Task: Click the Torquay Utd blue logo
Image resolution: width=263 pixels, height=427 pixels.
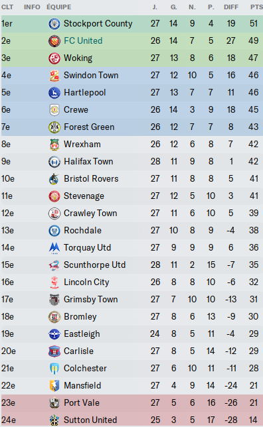Action: coord(54,248)
